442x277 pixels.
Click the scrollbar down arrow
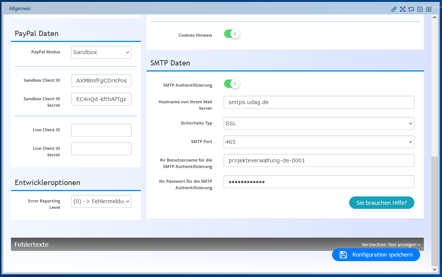pyautogui.click(x=435, y=269)
